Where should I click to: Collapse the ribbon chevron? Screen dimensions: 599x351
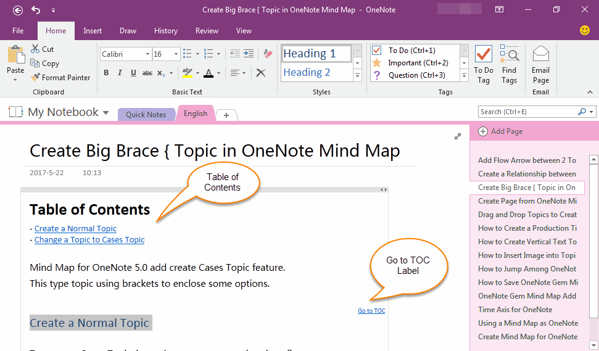click(590, 92)
